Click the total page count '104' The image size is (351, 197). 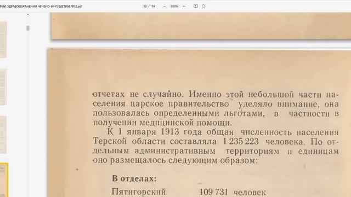coord(153,6)
